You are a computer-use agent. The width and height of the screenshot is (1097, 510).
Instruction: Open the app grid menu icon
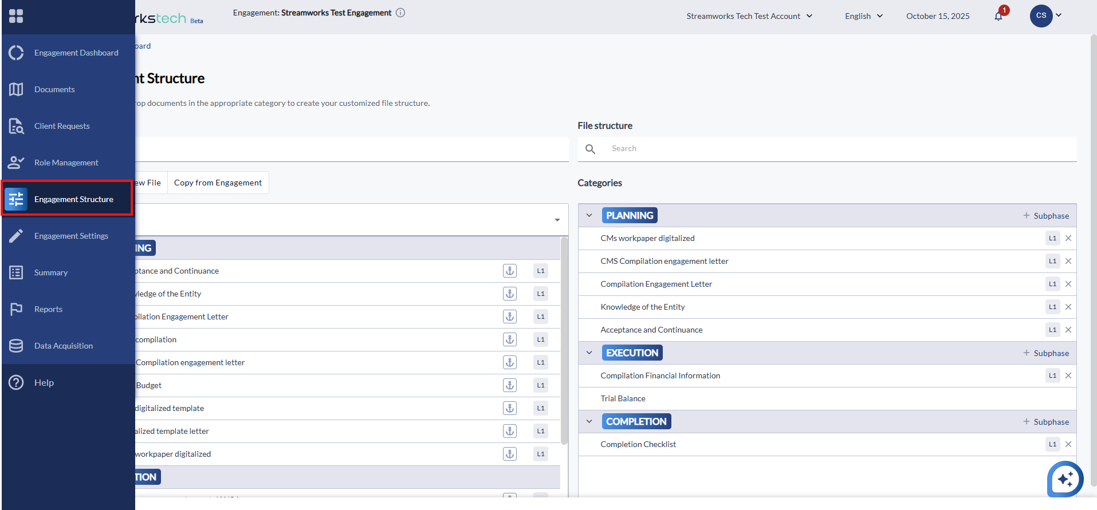pos(16,16)
